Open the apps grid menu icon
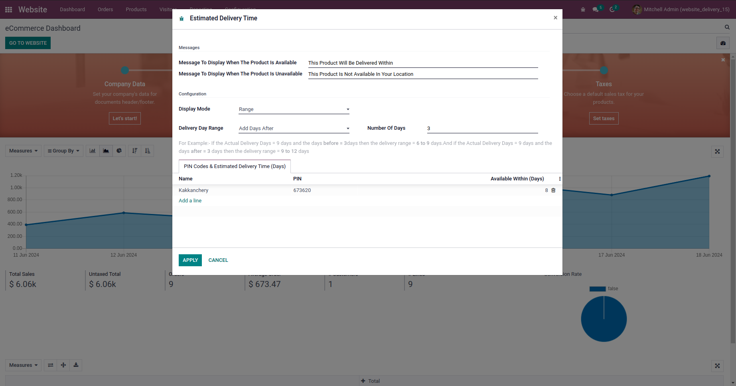The width and height of the screenshot is (736, 386). pos(8,9)
